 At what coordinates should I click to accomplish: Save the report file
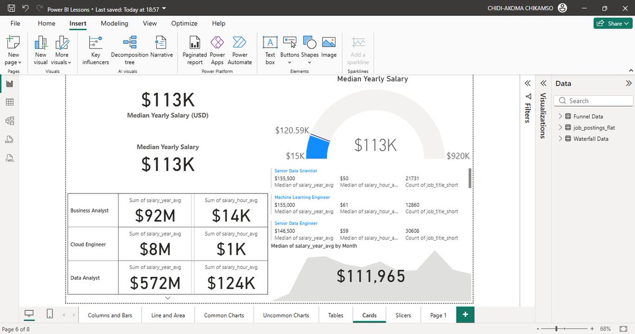[x=11, y=7]
